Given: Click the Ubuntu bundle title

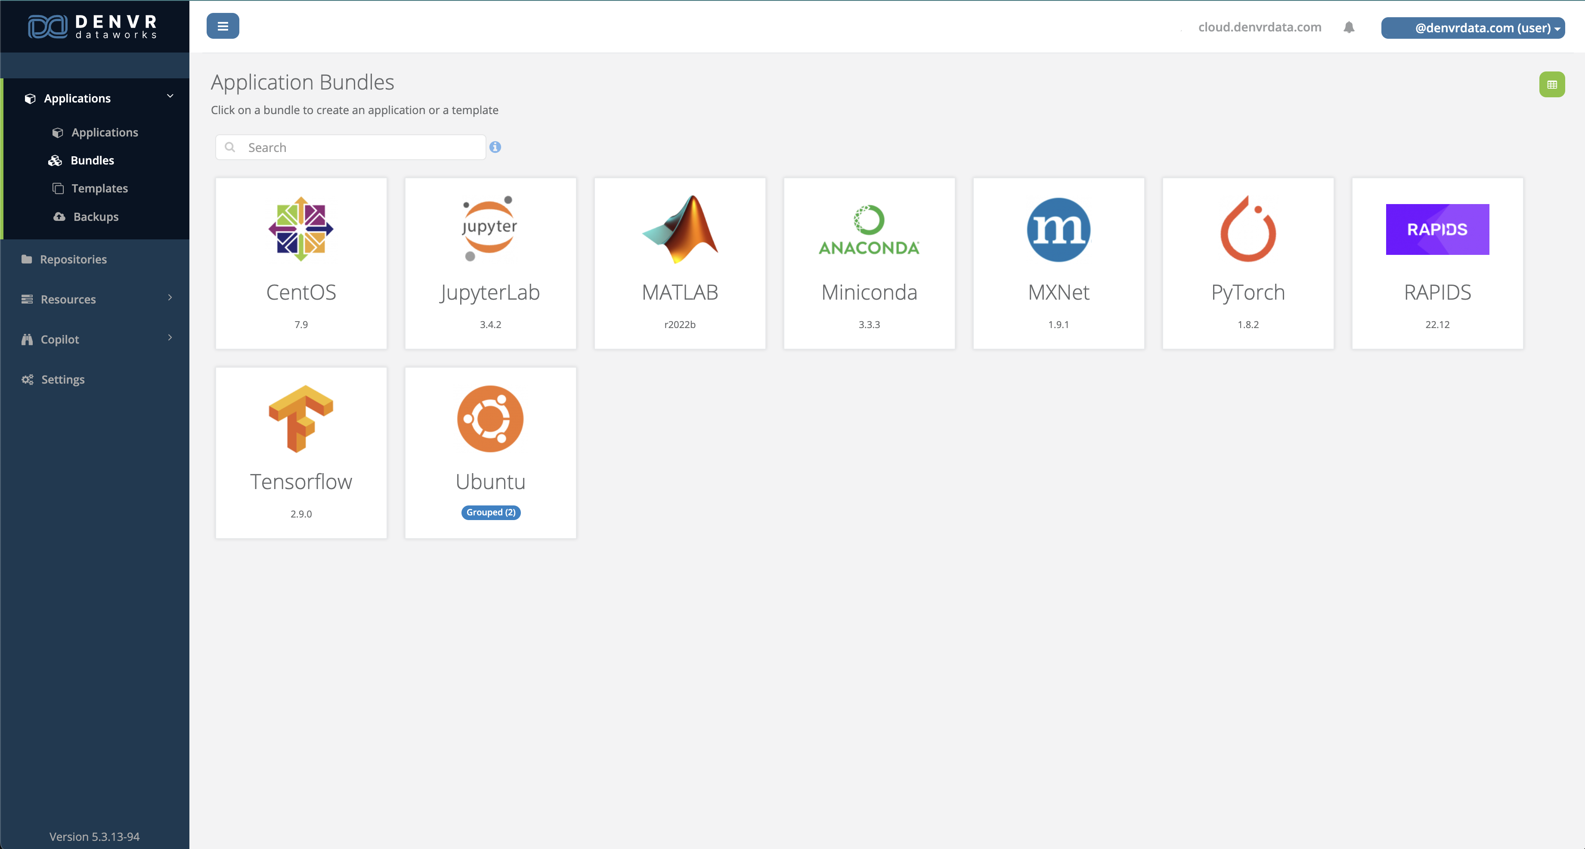Looking at the screenshot, I should [490, 482].
